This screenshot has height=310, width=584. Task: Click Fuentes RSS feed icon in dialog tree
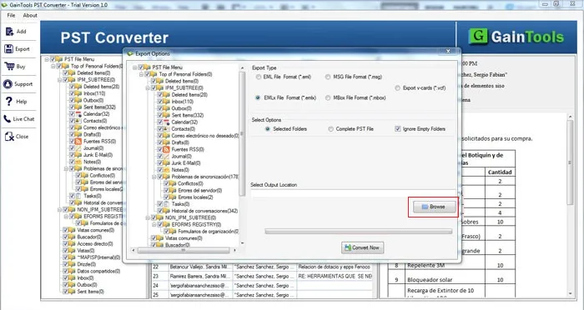pyautogui.click(x=167, y=149)
